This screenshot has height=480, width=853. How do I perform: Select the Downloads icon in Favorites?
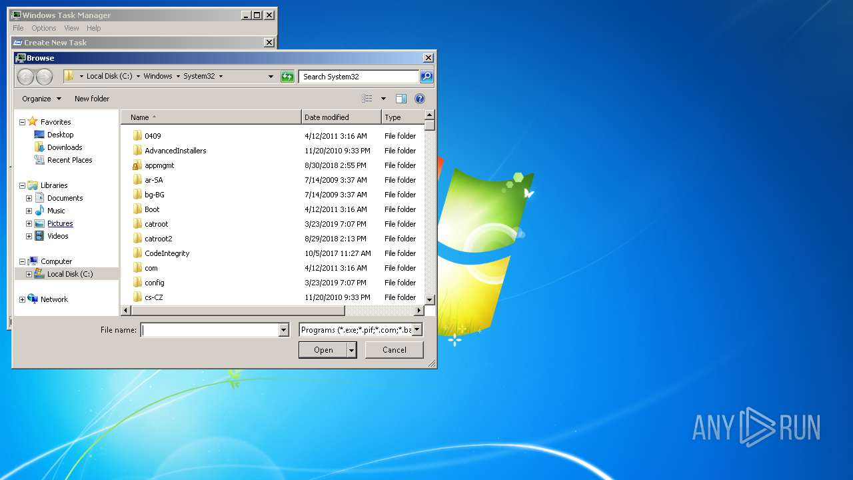pyautogui.click(x=39, y=147)
